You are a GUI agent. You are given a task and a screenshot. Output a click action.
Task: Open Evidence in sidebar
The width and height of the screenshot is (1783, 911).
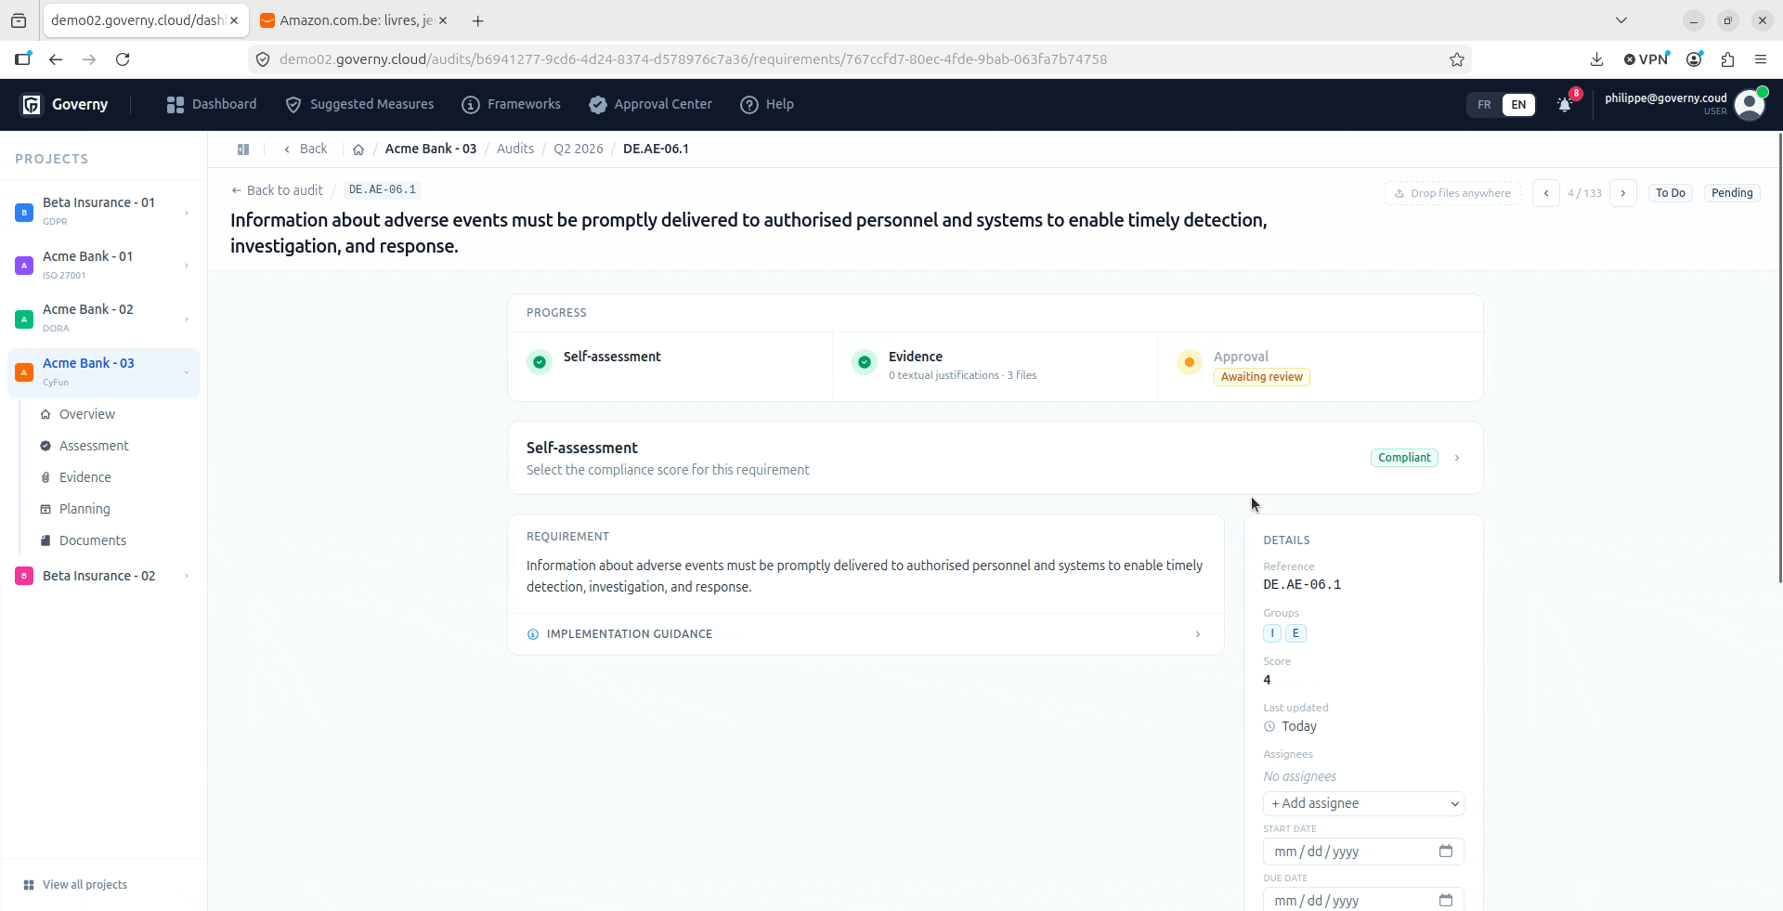pyautogui.click(x=85, y=477)
